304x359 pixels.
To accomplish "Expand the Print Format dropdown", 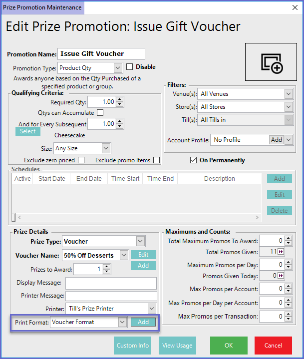I will tap(122, 322).
